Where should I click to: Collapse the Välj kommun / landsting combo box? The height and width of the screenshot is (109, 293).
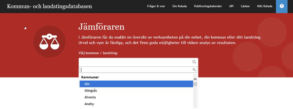[138, 62]
